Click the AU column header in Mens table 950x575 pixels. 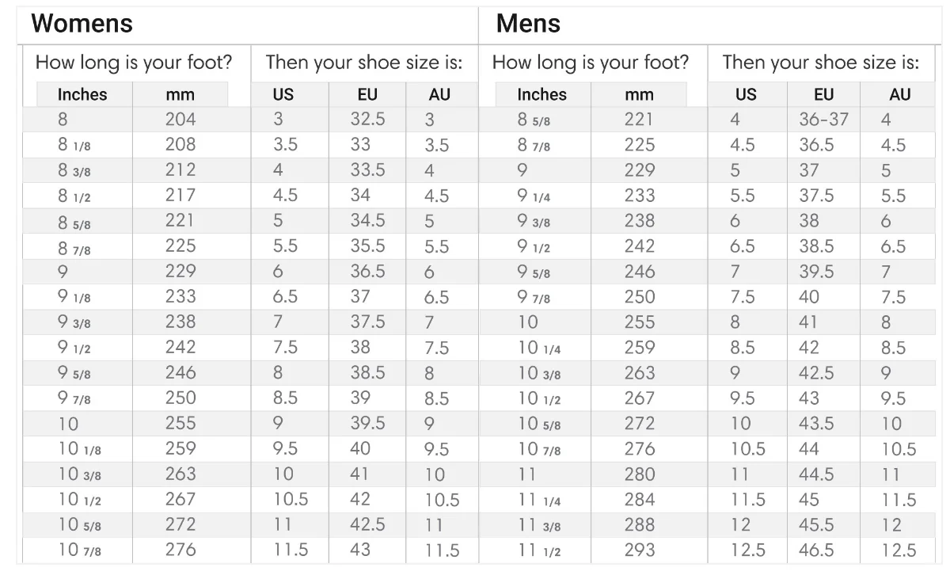click(x=900, y=94)
